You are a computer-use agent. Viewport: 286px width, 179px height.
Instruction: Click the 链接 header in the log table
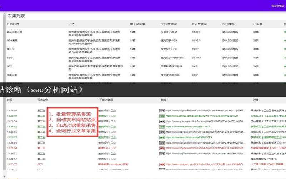coord(163,100)
